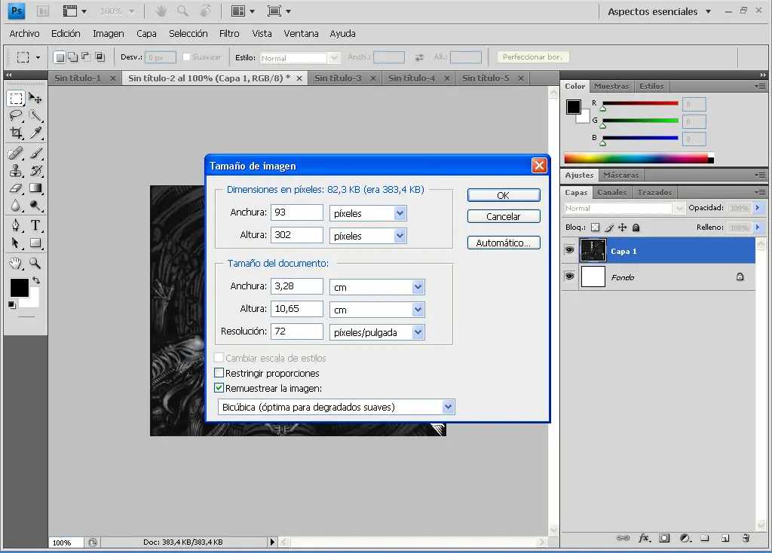Toggle lock all padlock icon
This screenshot has height=553, width=772.
636,228
